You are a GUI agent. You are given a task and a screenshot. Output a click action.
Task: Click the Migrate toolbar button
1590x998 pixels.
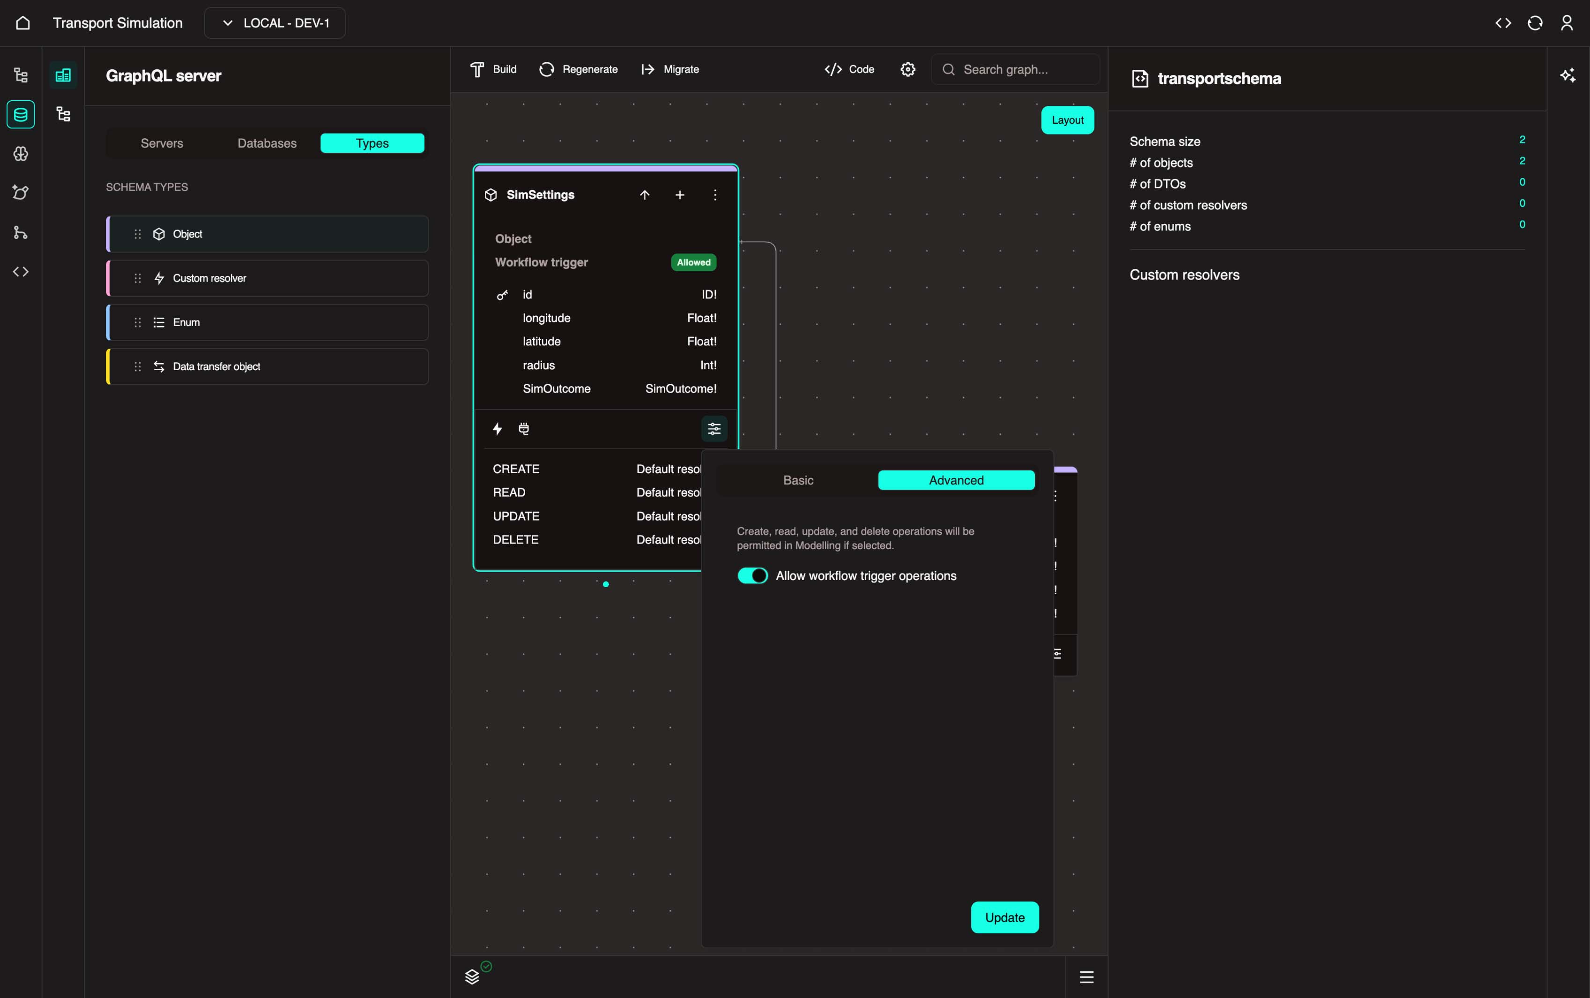click(x=669, y=69)
